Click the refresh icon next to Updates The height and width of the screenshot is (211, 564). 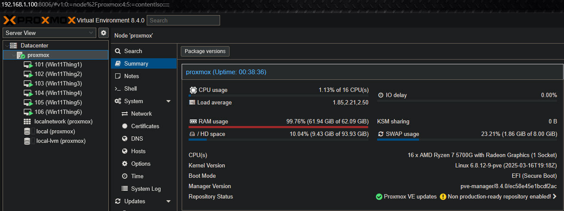coord(118,201)
